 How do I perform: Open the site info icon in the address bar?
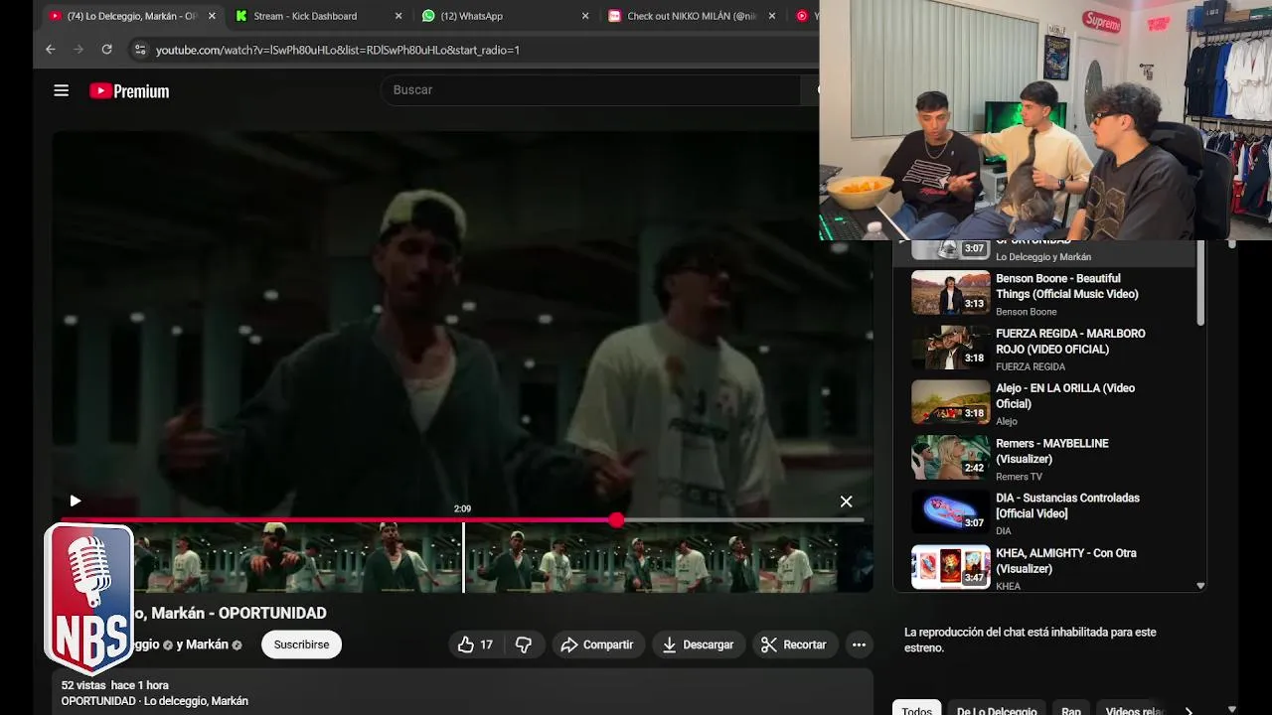[x=140, y=50]
